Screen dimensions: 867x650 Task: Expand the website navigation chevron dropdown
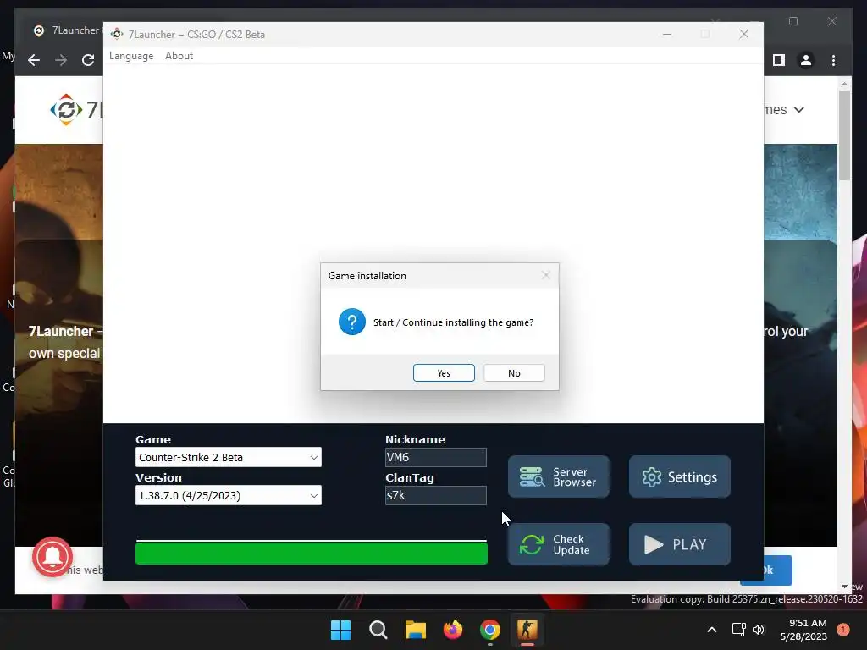click(x=799, y=110)
